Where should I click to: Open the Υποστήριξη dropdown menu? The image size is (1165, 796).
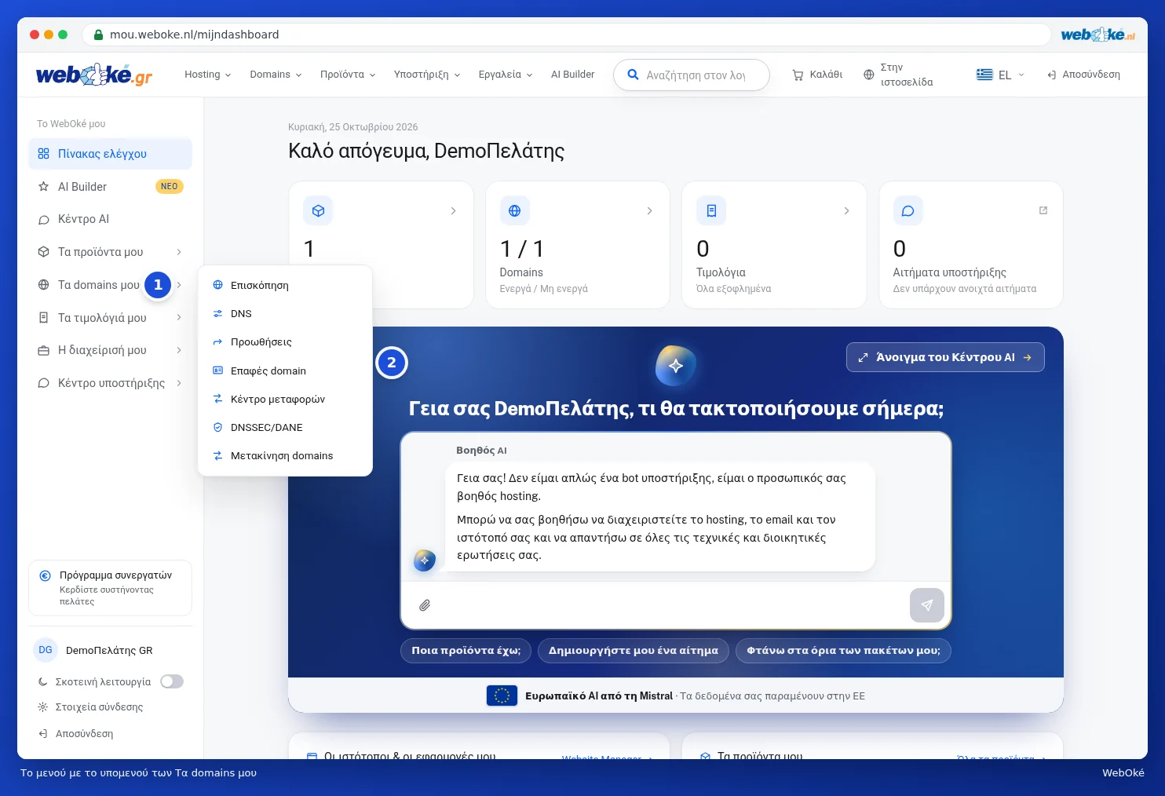[427, 75]
